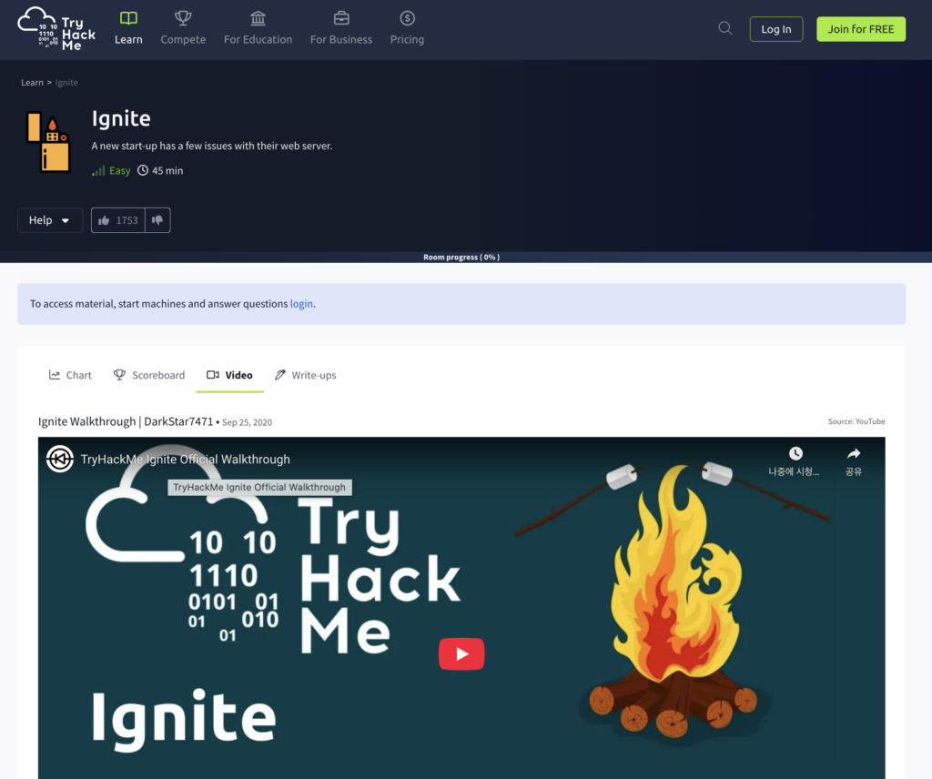Click the Sep 25, 2020 date text

tap(247, 422)
